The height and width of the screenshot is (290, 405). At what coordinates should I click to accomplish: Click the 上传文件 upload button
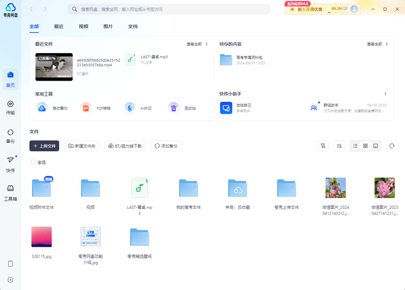[x=45, y=146]
